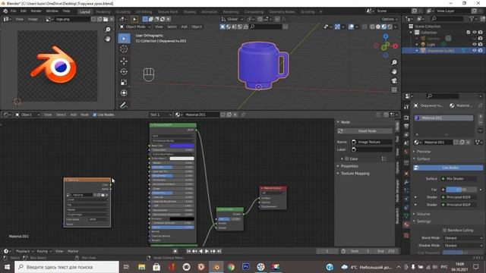Toggle visibility eye for Light object
This screenshot has width=486, height=273.
tap(474, 44)
